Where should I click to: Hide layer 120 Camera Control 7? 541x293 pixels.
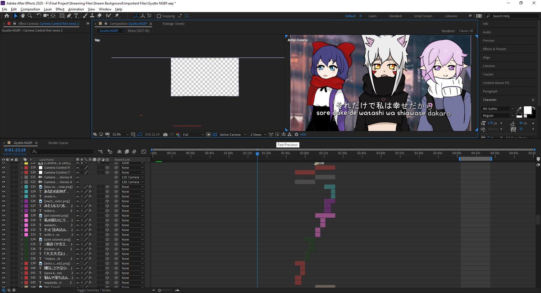point(4,172)
